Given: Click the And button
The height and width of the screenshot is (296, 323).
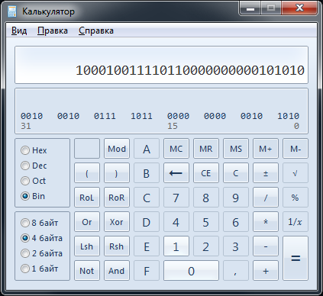Looking at the screenshot, I should (x=117, y=271).
